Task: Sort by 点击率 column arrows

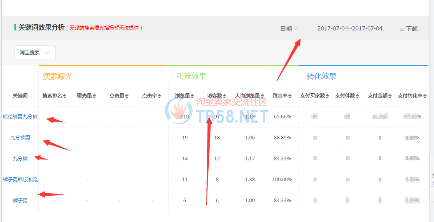Action: click(159, 96)
